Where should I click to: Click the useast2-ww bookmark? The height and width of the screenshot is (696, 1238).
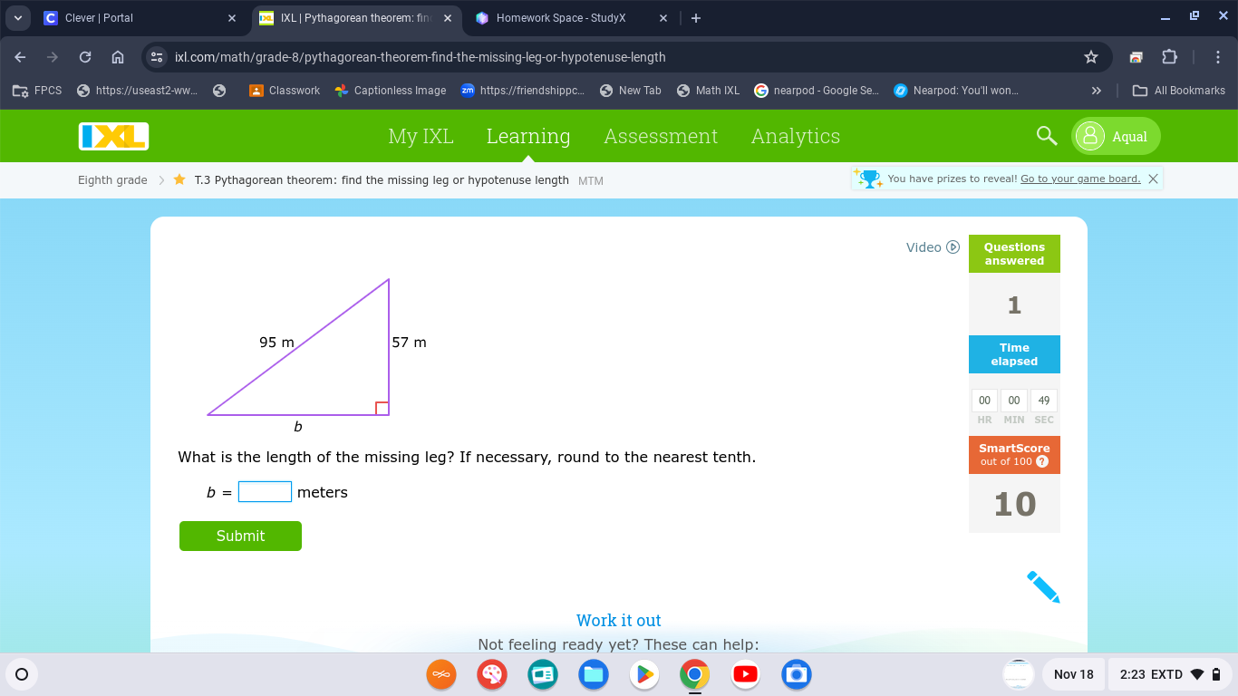click(x=138, y=91)
